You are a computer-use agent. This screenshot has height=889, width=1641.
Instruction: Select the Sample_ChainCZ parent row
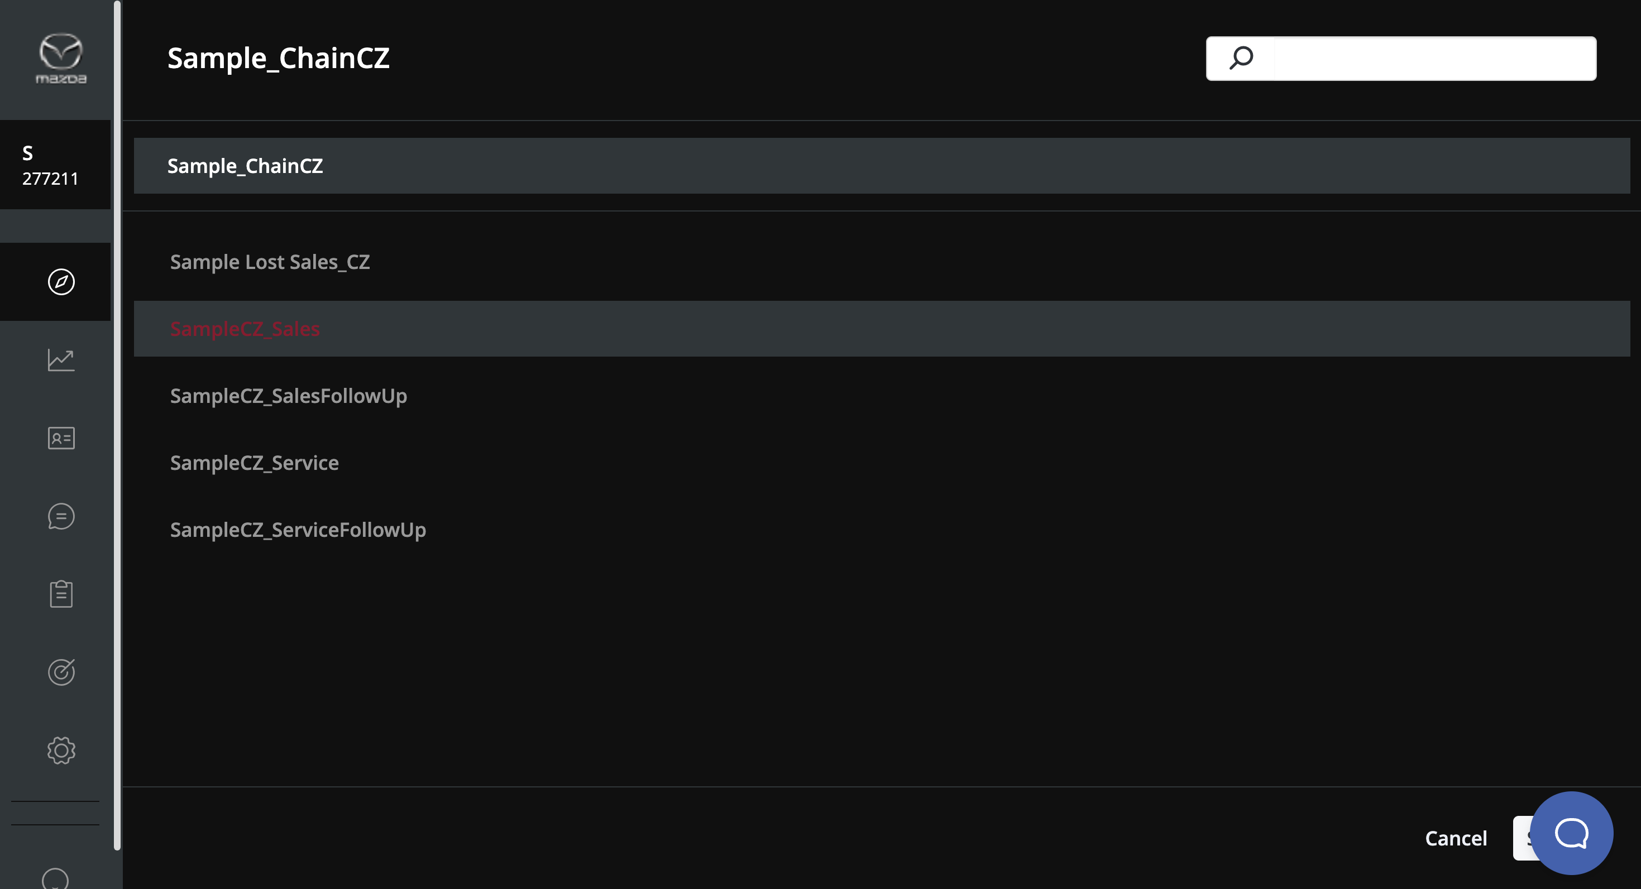(881, 166)
